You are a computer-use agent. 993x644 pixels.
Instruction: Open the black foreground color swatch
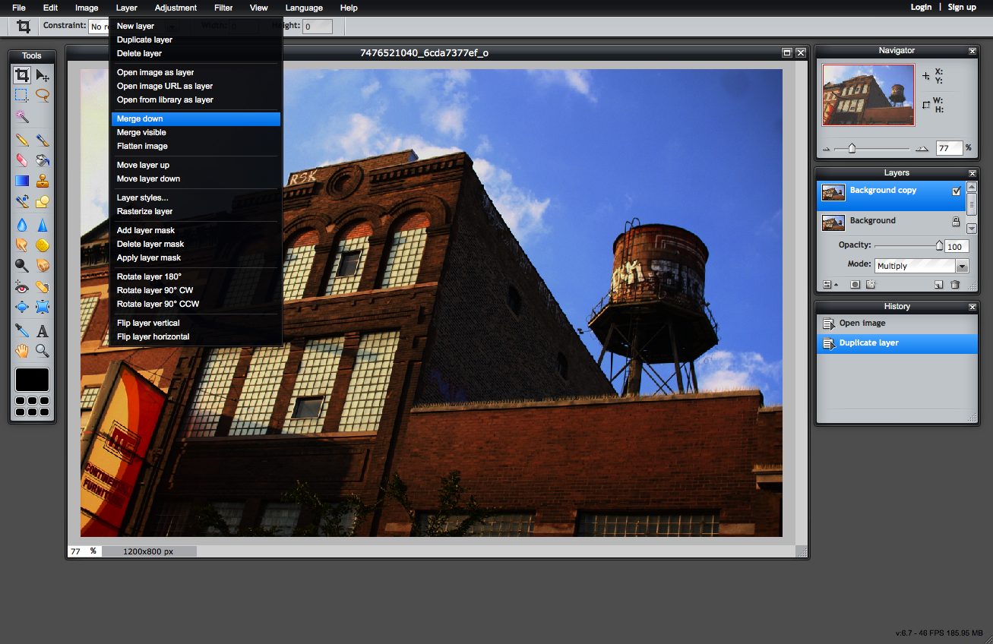[32, 380]
